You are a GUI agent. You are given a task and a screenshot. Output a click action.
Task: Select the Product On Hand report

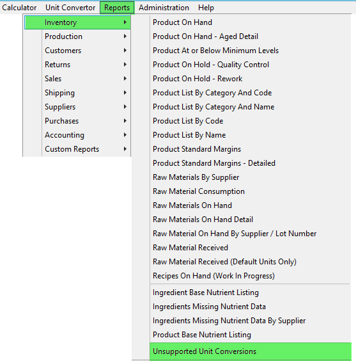click(x=251, y=22)
